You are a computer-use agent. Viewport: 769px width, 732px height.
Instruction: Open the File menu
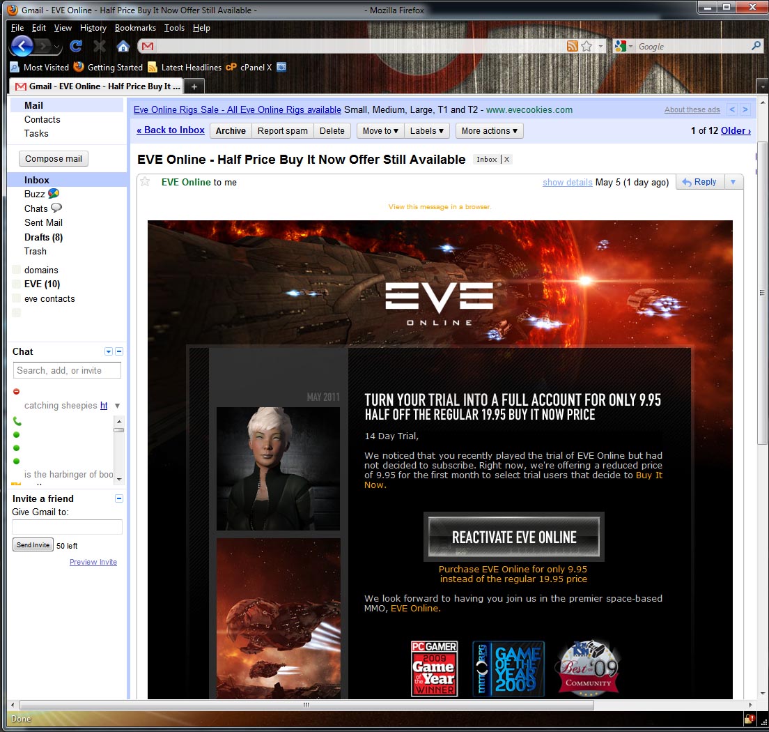pyautogui.click(x=17, y=28)
